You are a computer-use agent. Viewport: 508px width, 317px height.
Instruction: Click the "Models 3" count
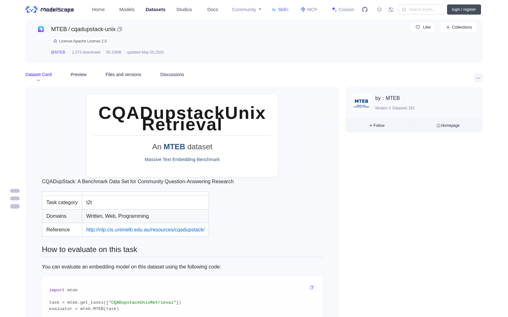click(x=383, y=108)
